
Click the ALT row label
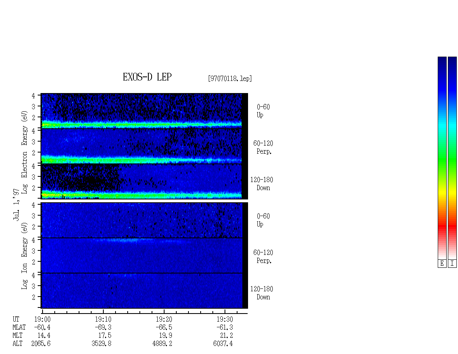click(x=17, y=344)
